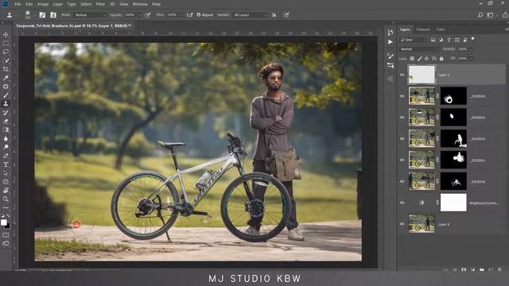The height and width of the screenshot is (286, 509).
Task: Select the Blur tool
Action: coord(6,138)
